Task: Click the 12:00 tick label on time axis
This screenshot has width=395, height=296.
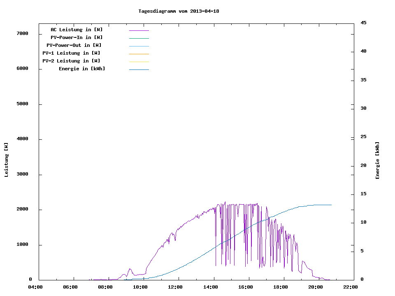Action: tap(175, 287)
